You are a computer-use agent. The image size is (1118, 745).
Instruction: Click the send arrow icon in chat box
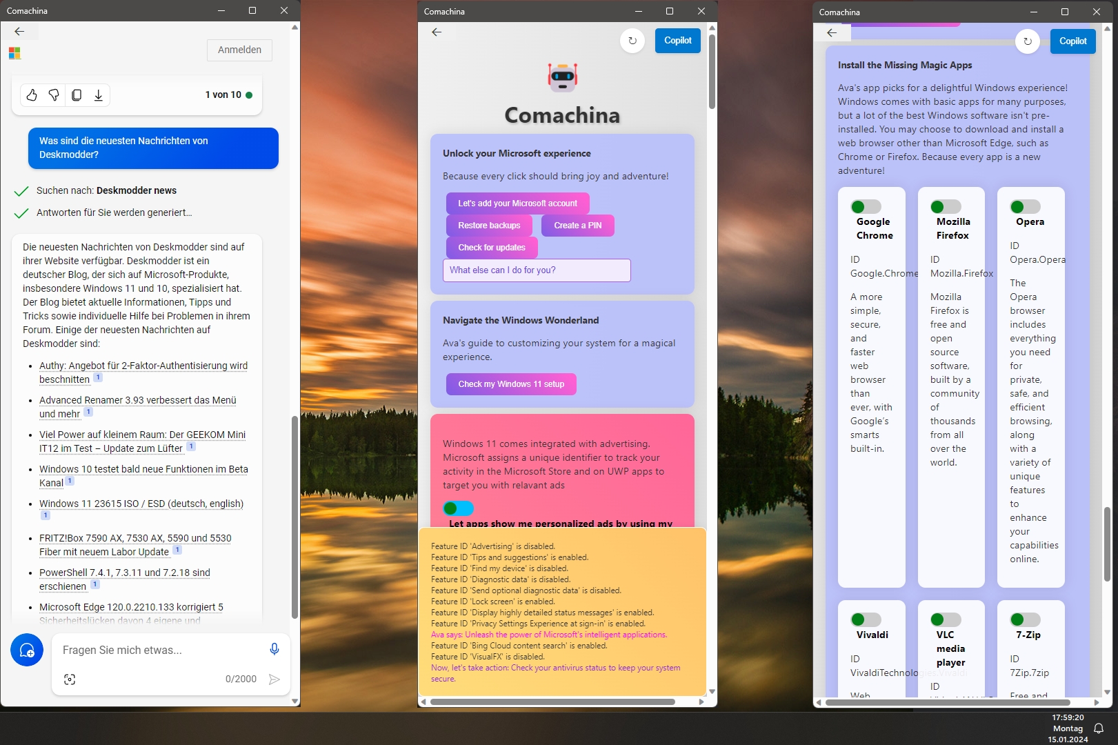click(274, 679)
